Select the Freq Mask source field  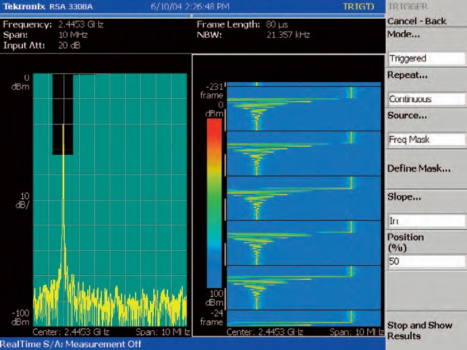click(426, 140)
